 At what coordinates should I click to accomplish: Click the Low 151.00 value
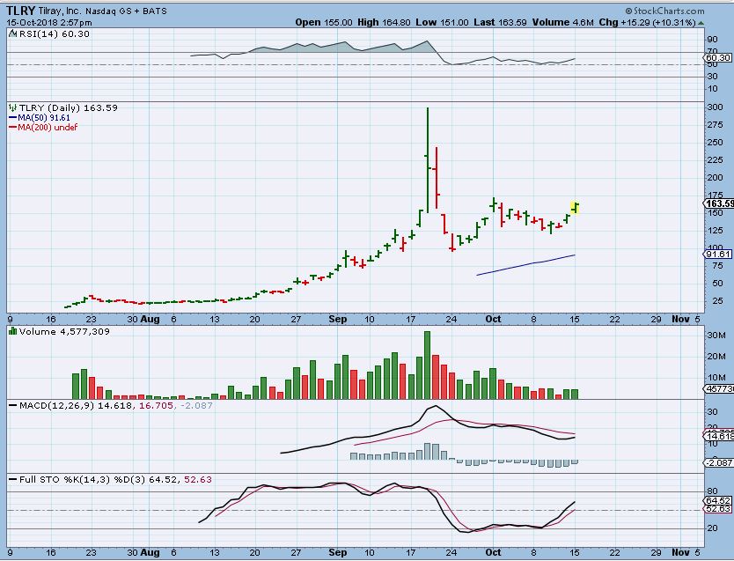[442, 22]
